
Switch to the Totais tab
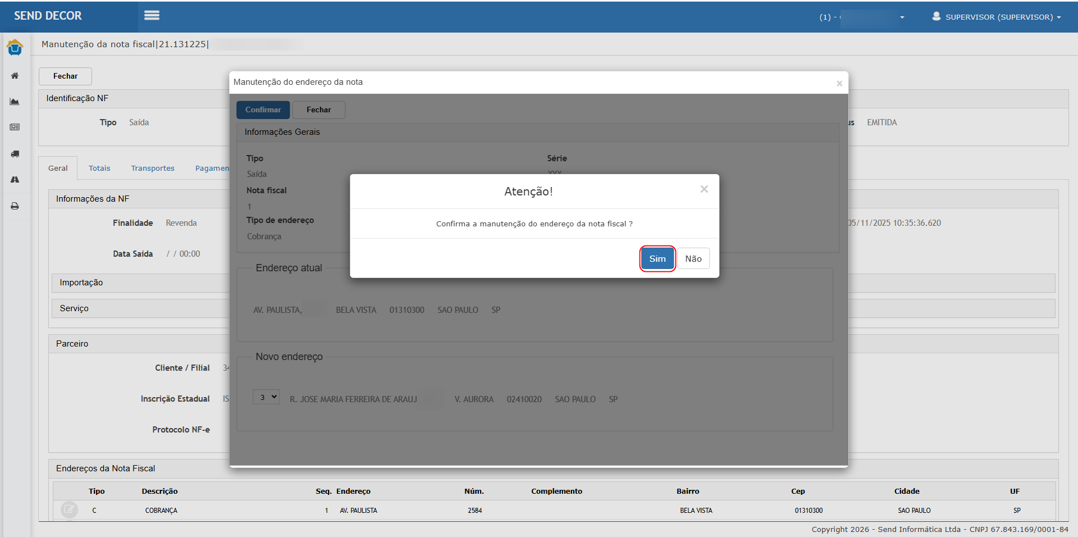pyautogui.click(x=99, y=169)
